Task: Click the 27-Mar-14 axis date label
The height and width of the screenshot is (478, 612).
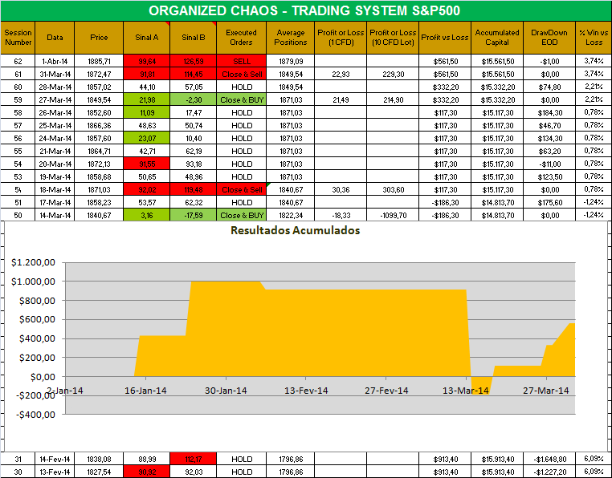Action: click(x=545, y=391)
